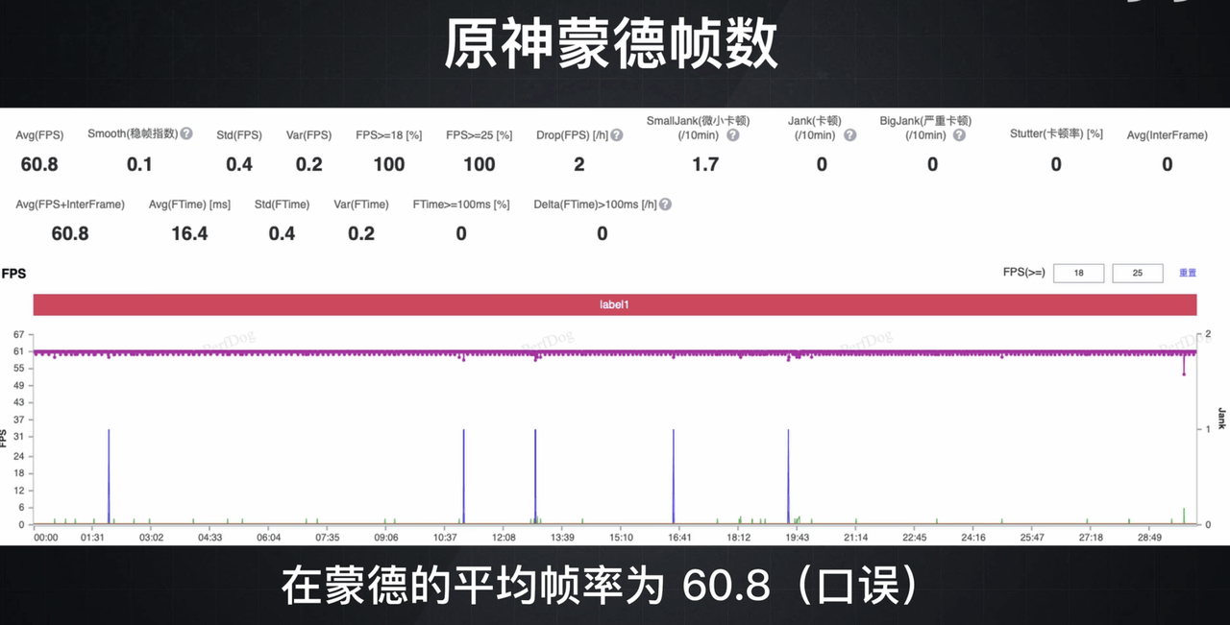
Task: Click the Var(FTime) label
Action: click(x=361, y=204)
